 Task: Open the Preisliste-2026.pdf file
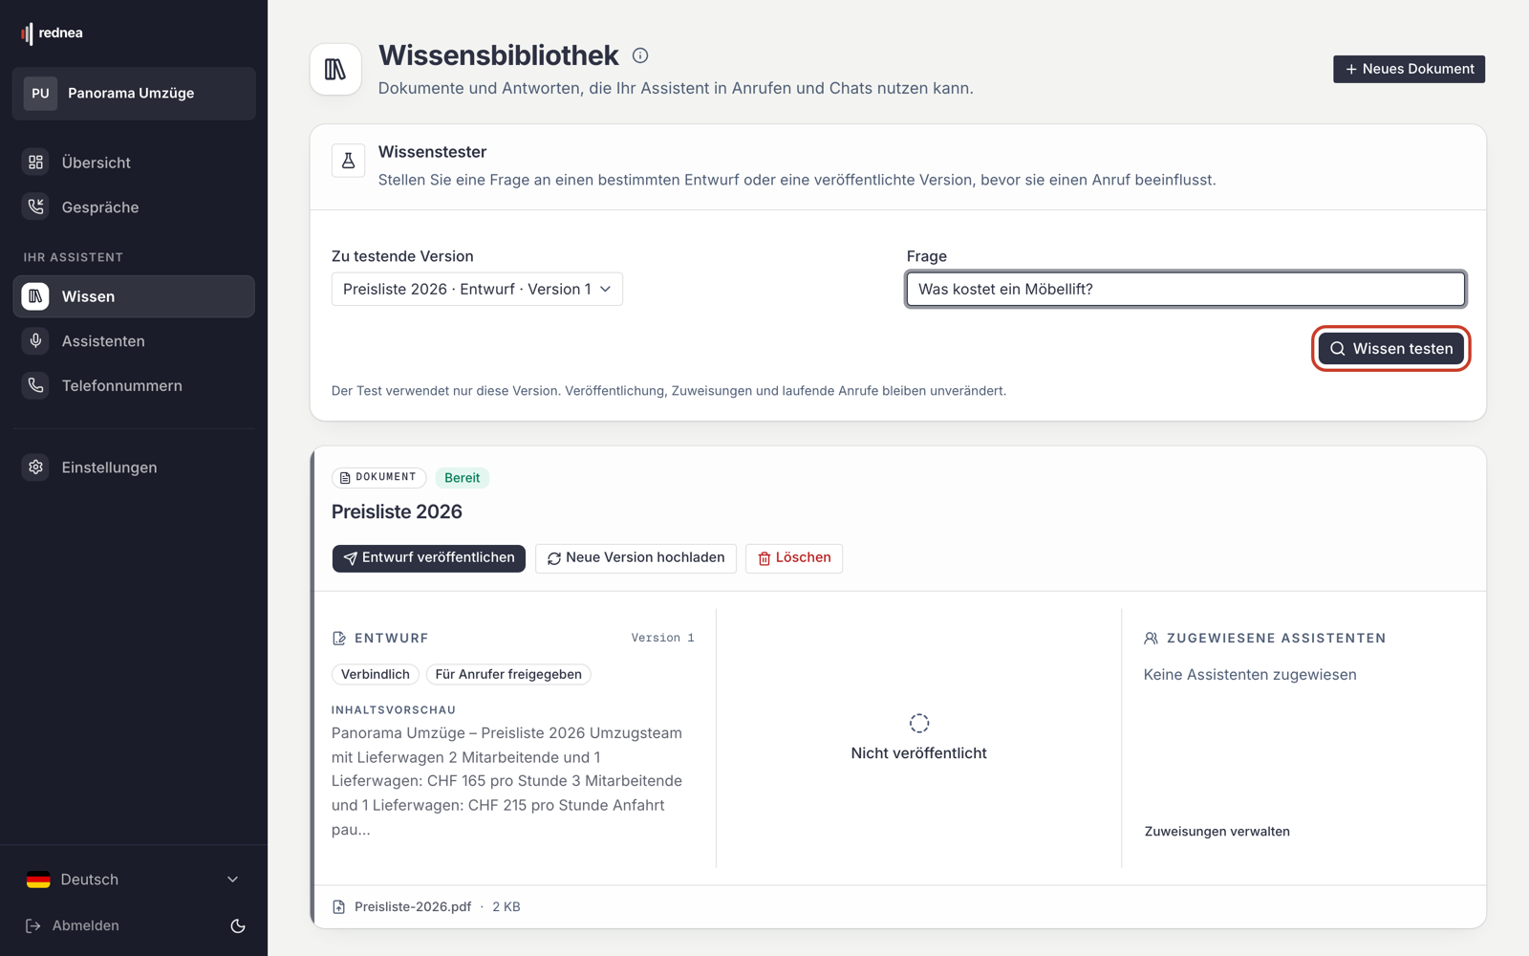pos(413,907)
